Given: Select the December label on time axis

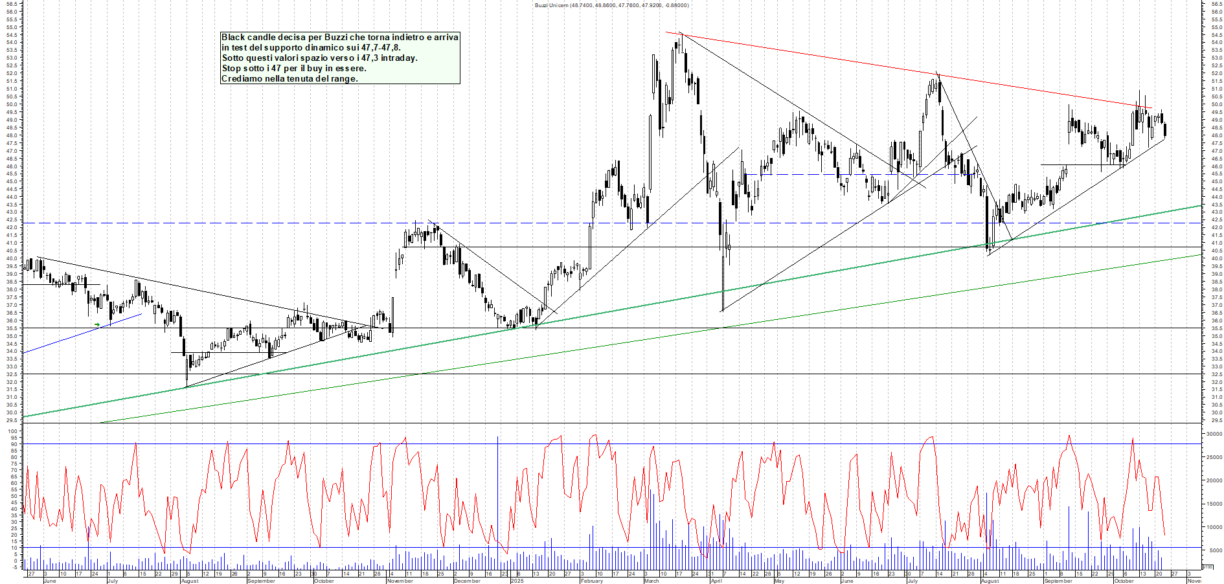Looking at the screenshot, I should click(467, 581).
